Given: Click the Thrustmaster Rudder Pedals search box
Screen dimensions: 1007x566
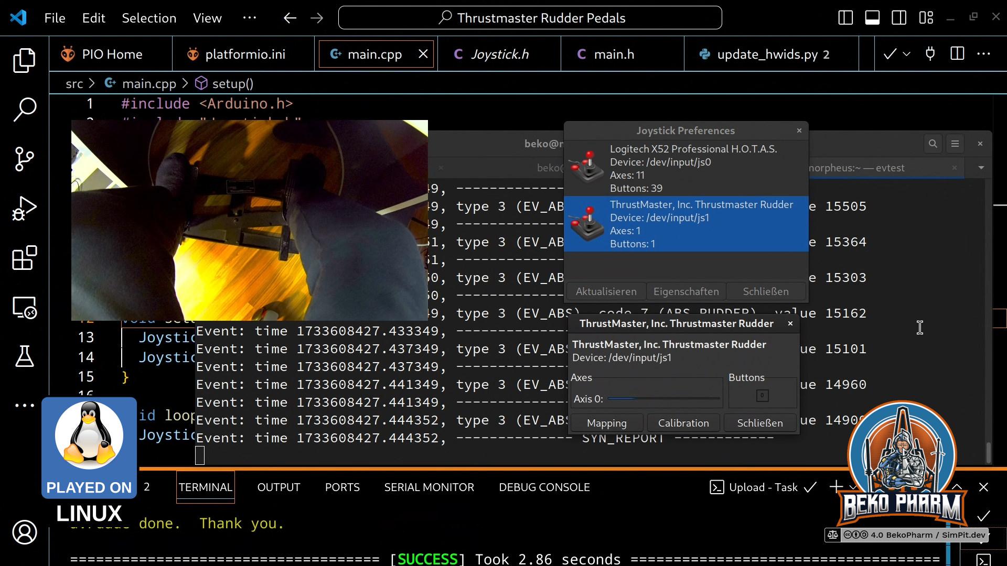Looking at the screenshot, I should click(530, 18).
